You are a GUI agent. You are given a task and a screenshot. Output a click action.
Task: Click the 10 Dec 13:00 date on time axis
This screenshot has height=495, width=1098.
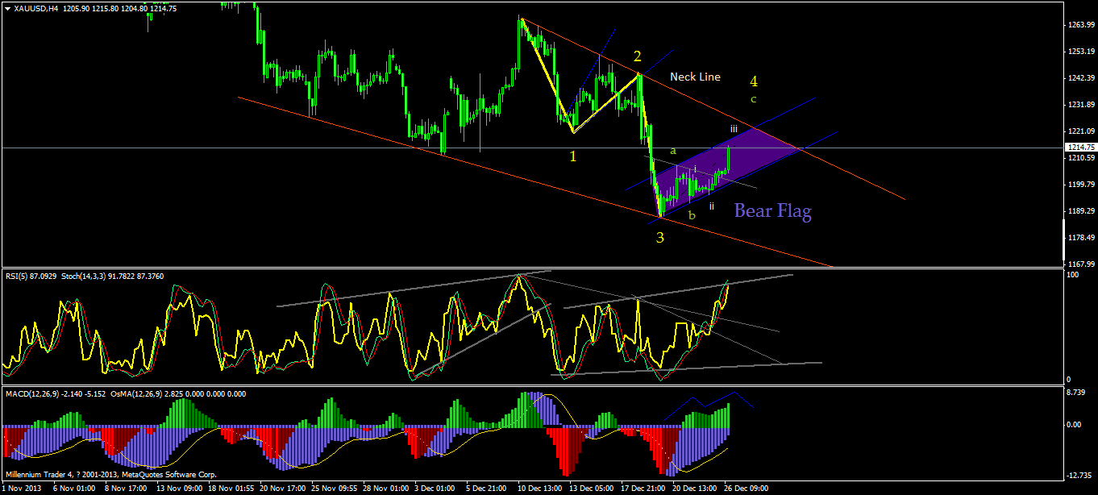point(539,488)
